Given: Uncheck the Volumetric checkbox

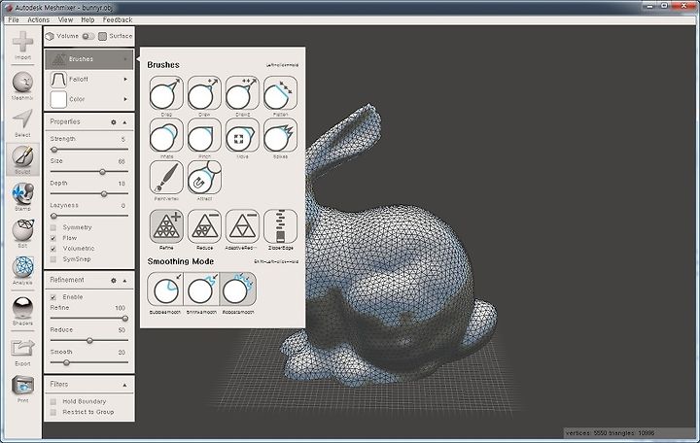Looking at the screenshot, I should tap(53, 249).
